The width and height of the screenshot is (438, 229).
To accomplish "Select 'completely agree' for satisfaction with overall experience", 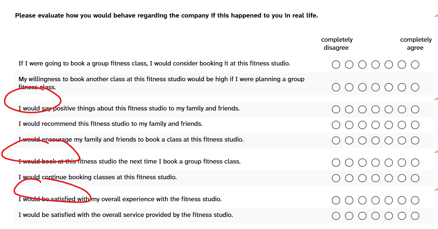I will click(x=415, y=200).
